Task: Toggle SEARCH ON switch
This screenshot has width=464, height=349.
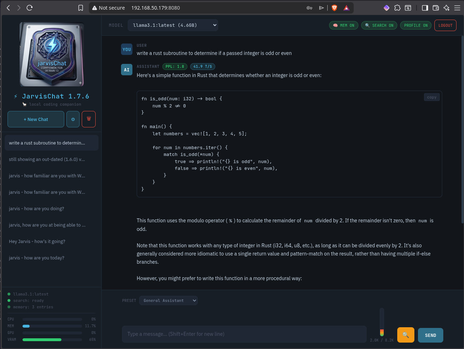Action: coord(379,25)
